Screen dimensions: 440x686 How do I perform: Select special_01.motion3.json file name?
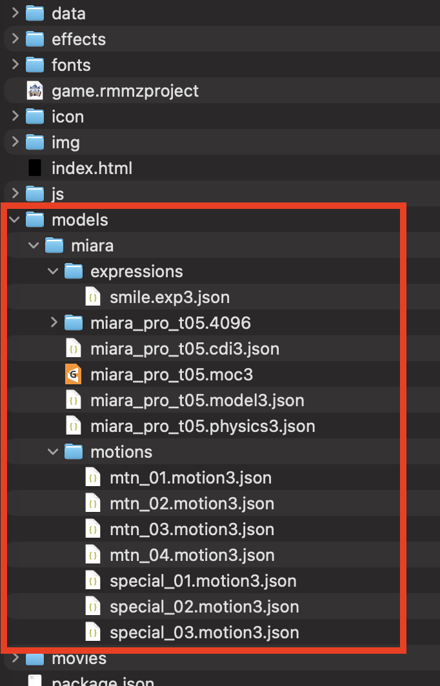pyautogui.click(x=203, y=581)
